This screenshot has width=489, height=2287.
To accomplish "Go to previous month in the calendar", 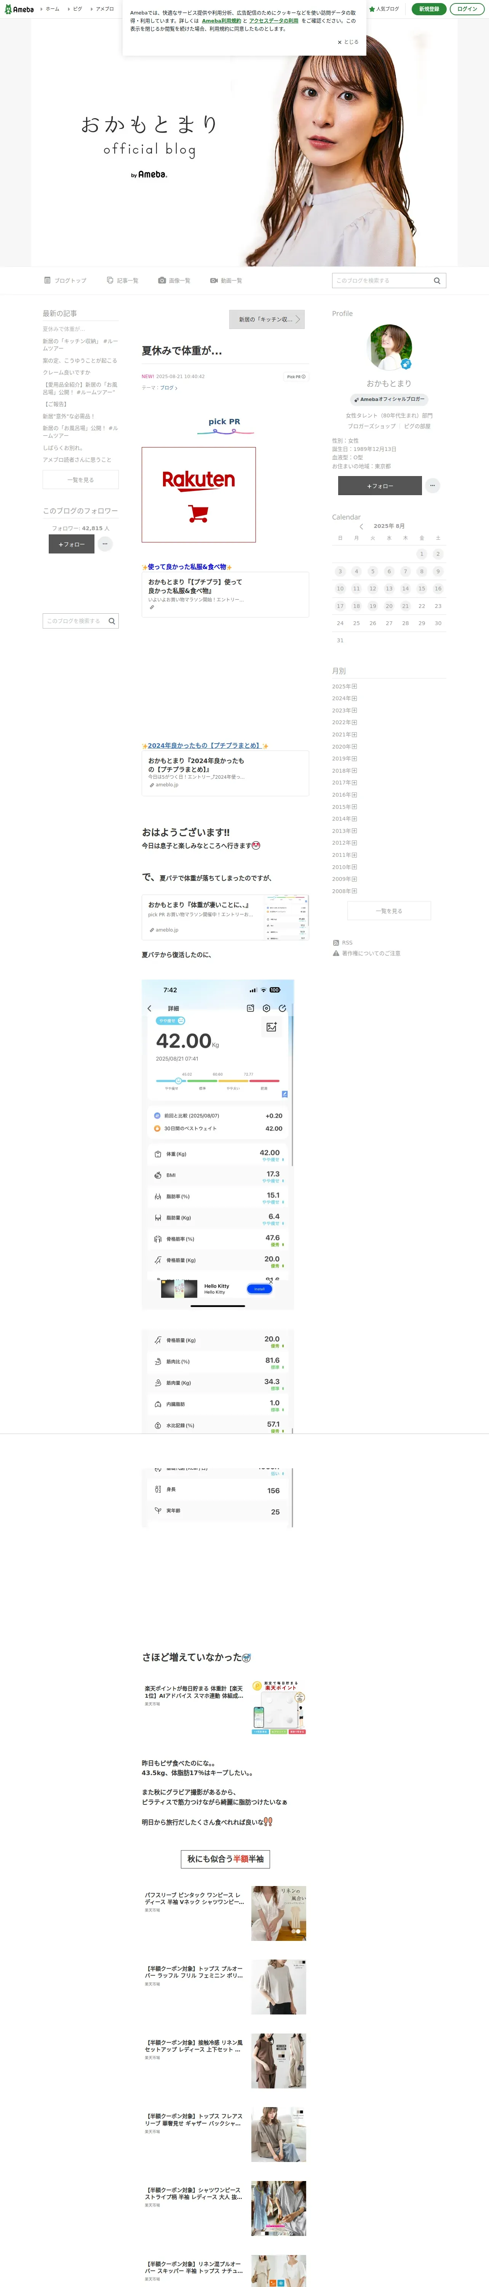I will [x=361, y=526].
